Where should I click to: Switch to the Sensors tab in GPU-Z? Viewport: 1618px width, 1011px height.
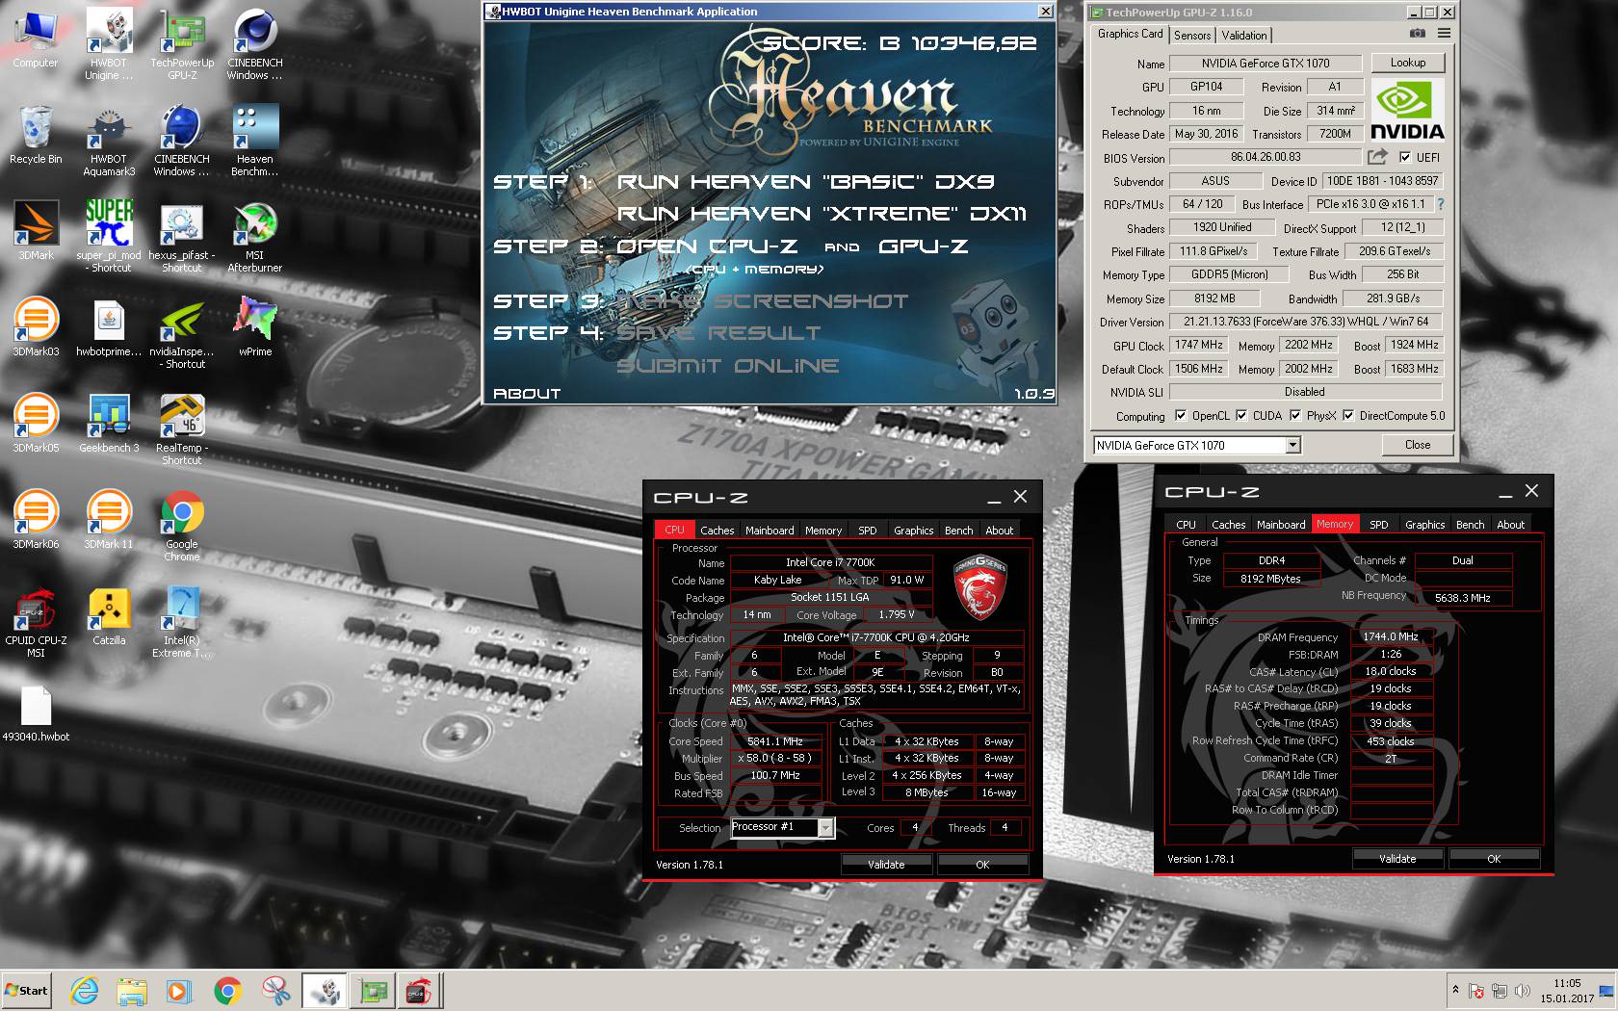(x=1192, y=35)
